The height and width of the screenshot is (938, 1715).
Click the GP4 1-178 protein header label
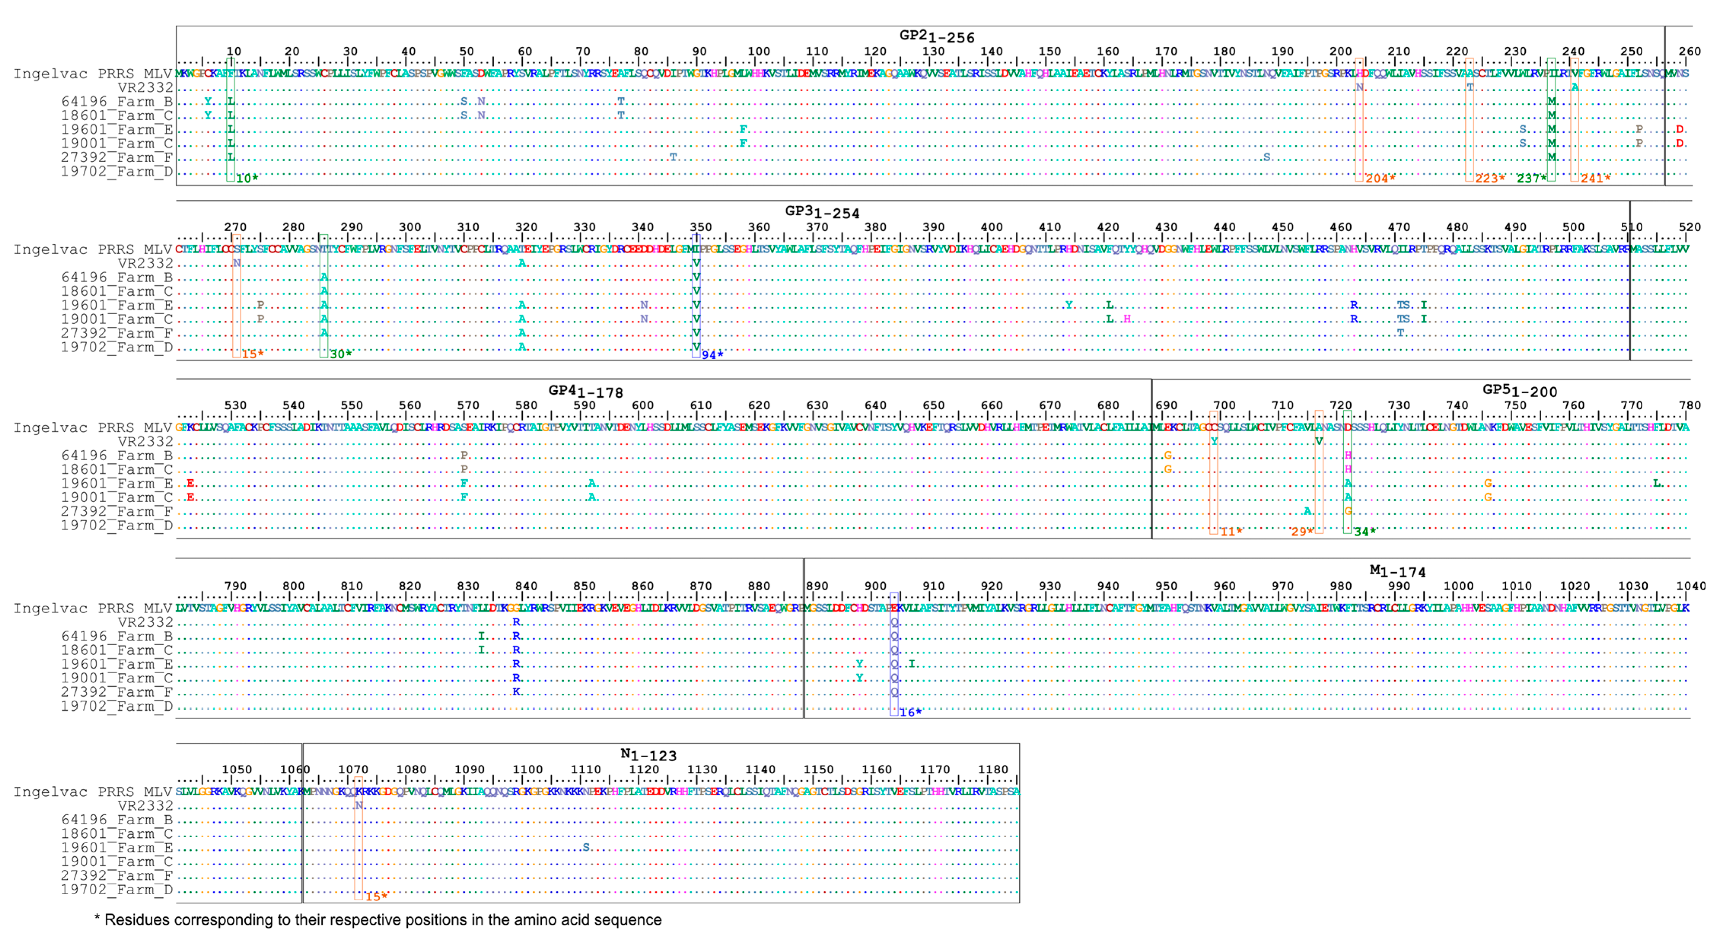coord(585,391)
